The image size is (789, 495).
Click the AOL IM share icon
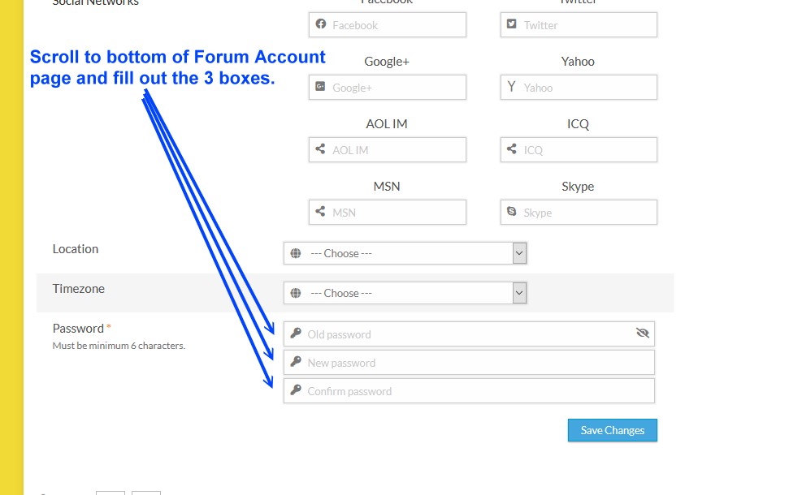(x=320, y=149)
